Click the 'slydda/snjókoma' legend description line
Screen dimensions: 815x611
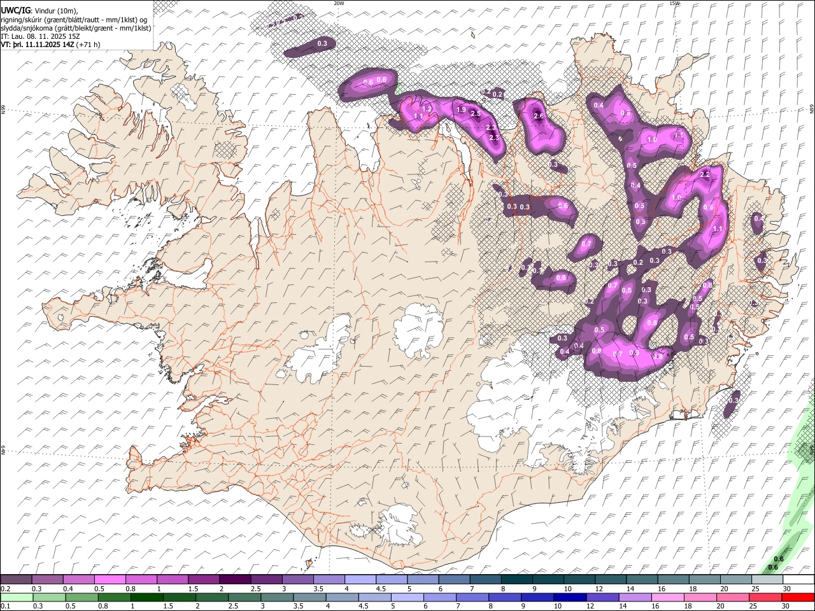76,27
